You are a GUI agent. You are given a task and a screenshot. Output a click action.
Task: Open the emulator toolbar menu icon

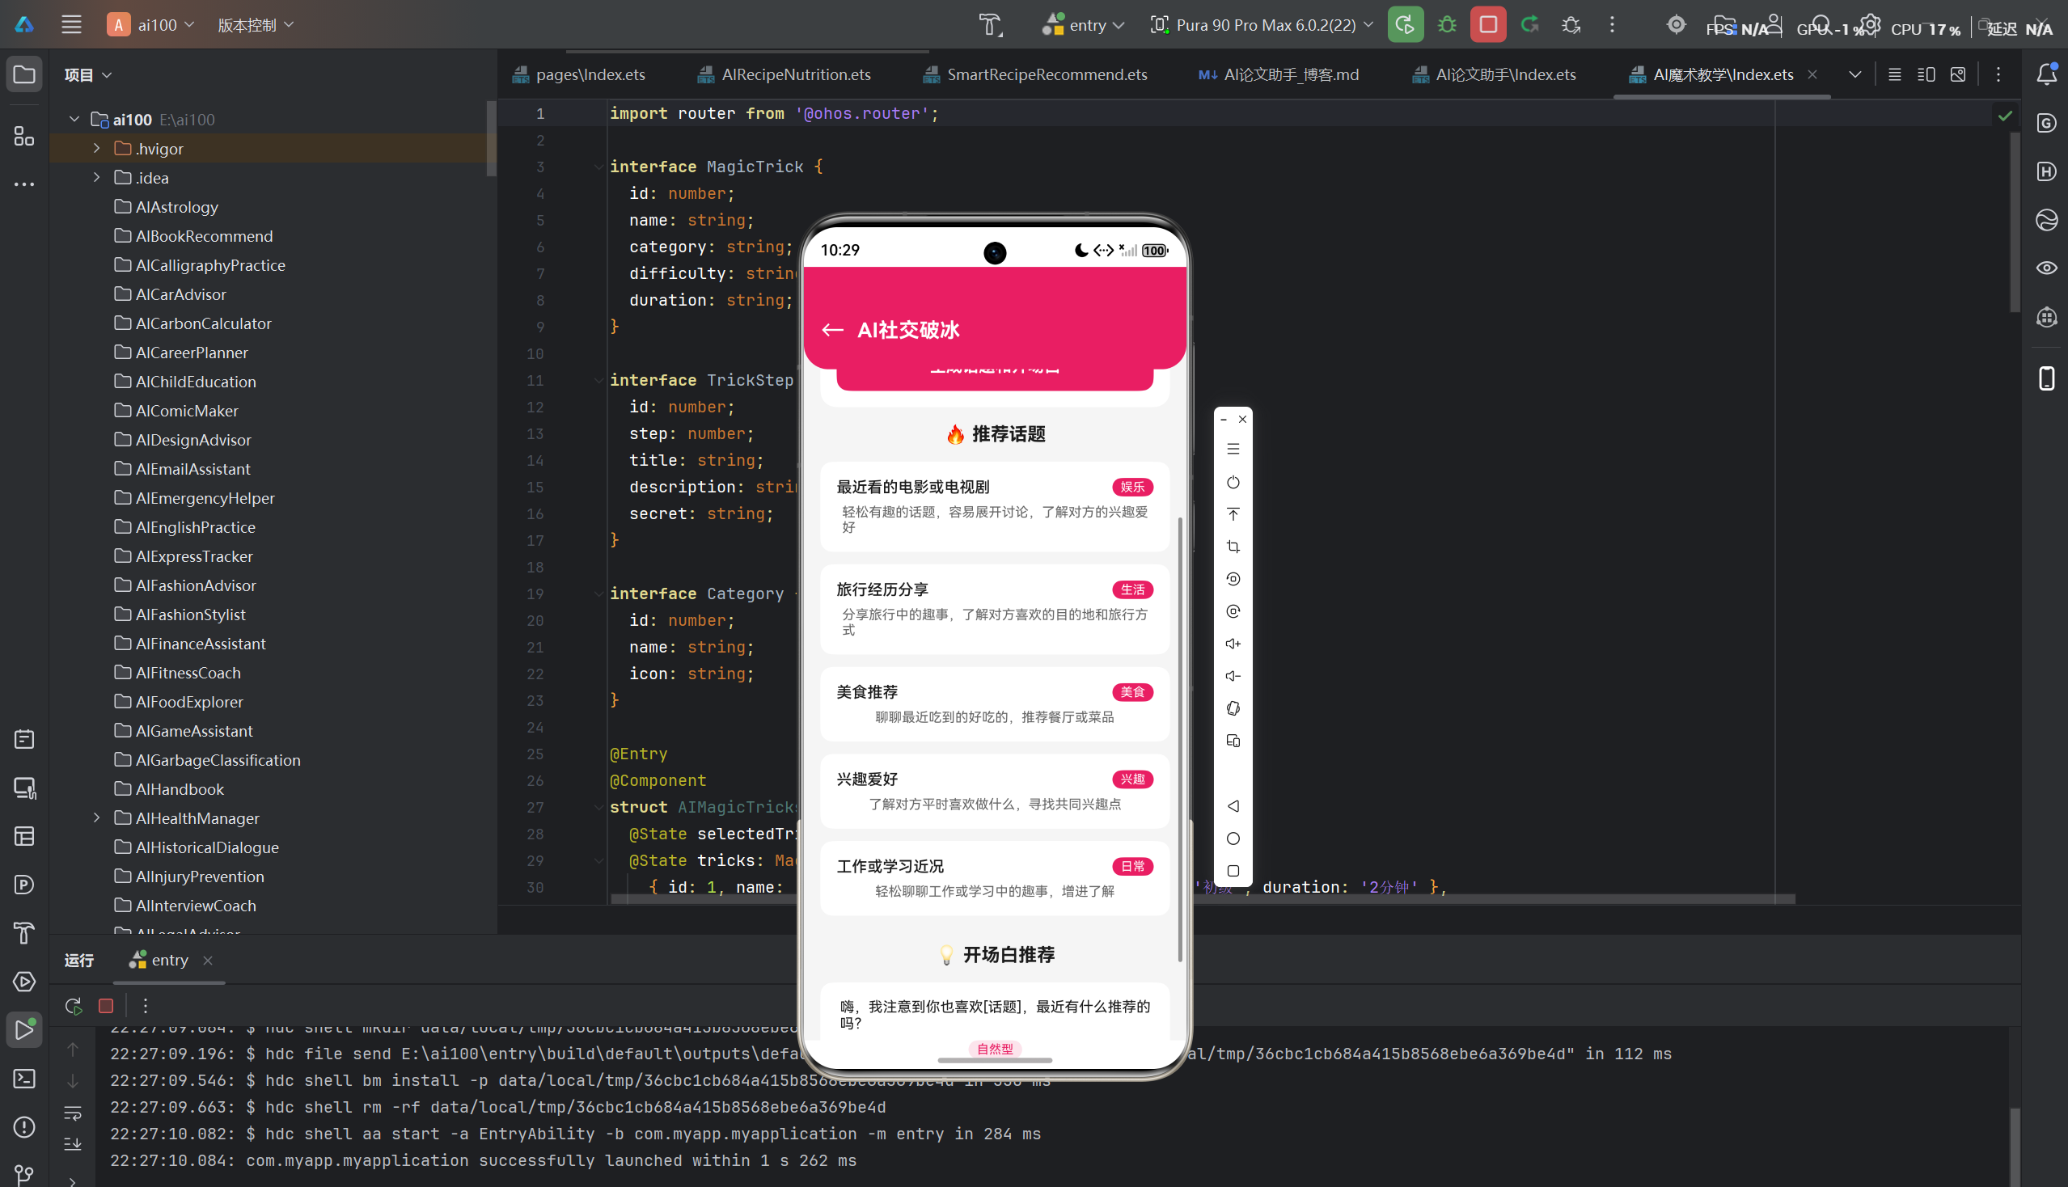1233,450
